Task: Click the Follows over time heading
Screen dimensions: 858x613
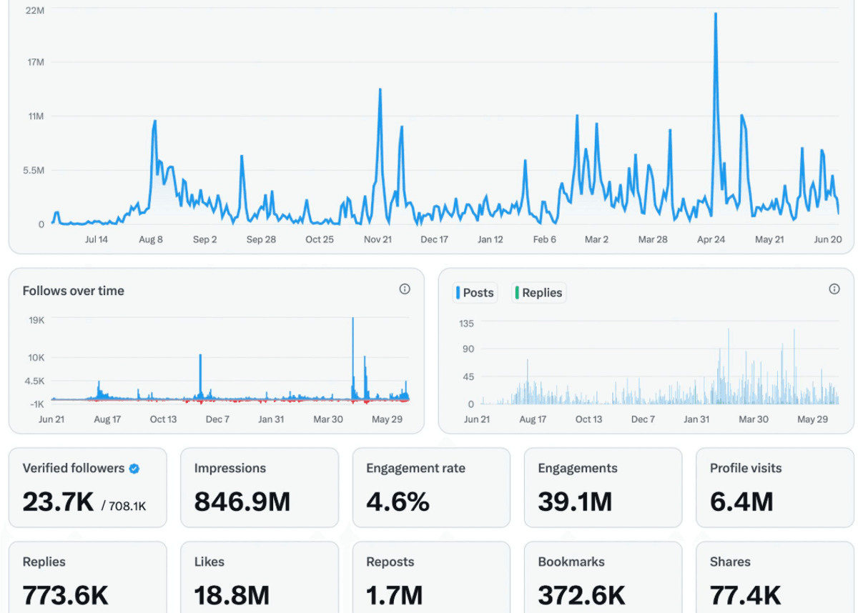Action: 73,291
